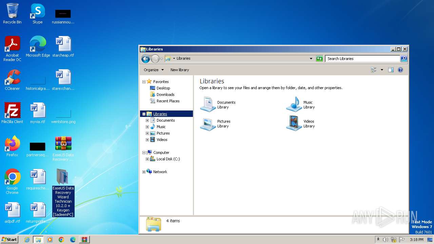
Task: Select Libraries in the address bar
Action: 183,58
